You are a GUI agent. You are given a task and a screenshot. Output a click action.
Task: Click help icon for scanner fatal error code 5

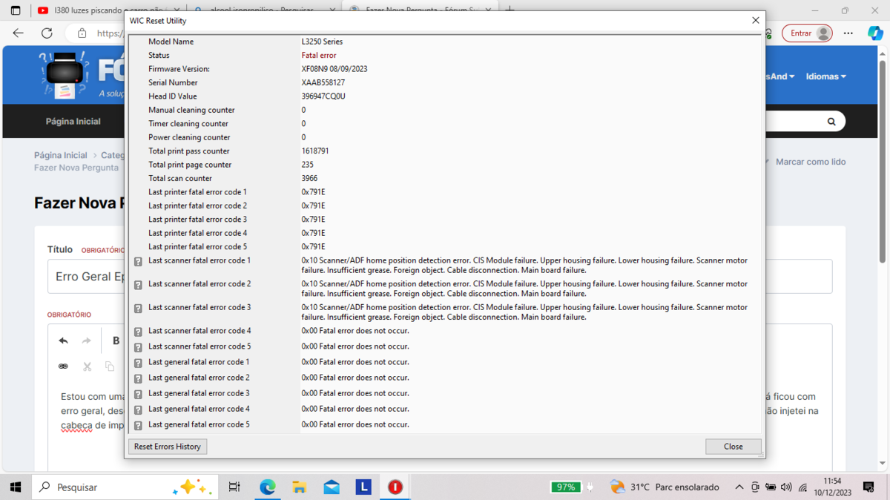pyautogui.click(x=138, y=347)
